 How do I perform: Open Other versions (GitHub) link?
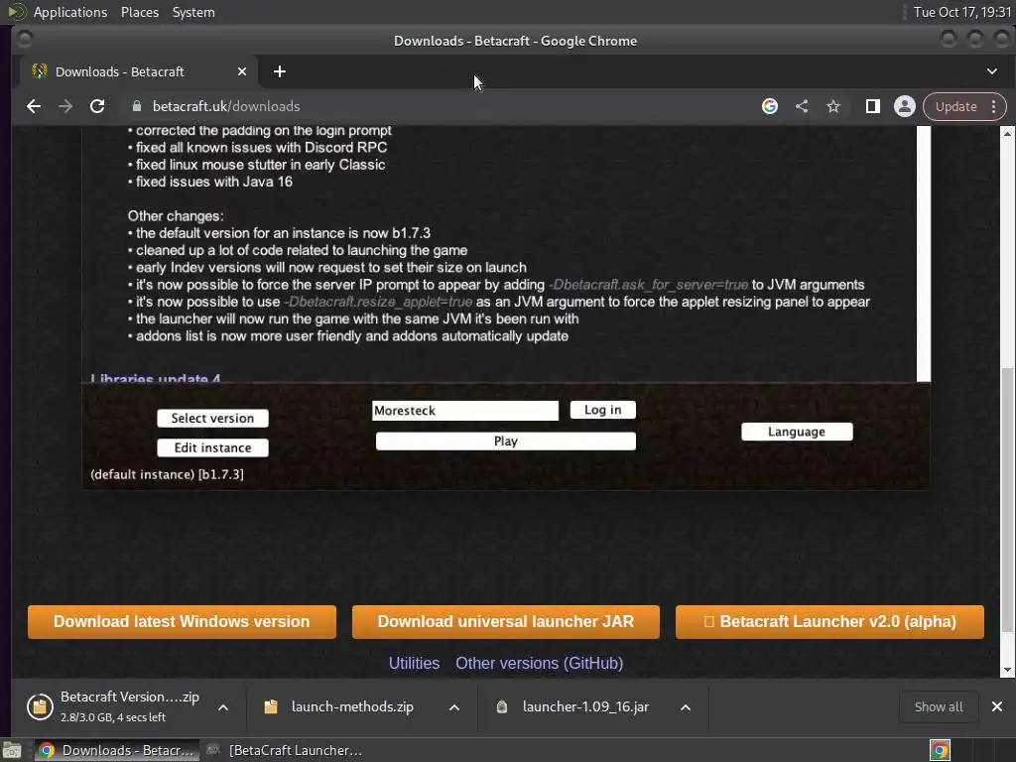coord(539,664)
